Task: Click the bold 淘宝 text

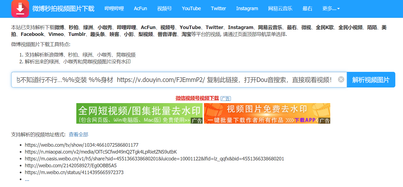Action: coord(186,34)
